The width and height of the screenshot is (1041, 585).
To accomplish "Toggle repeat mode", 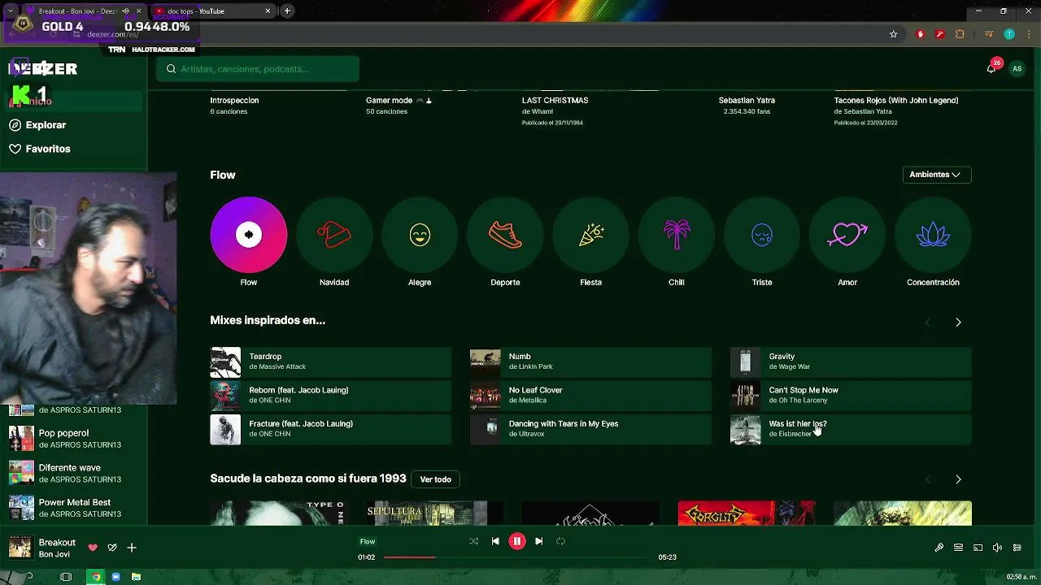I will pyautogui.click(x=560, y=541).
